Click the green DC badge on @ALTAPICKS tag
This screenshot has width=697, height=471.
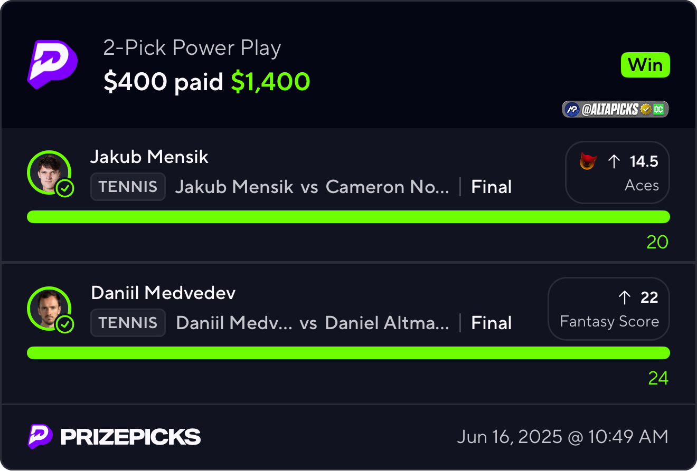coord(658,109)
